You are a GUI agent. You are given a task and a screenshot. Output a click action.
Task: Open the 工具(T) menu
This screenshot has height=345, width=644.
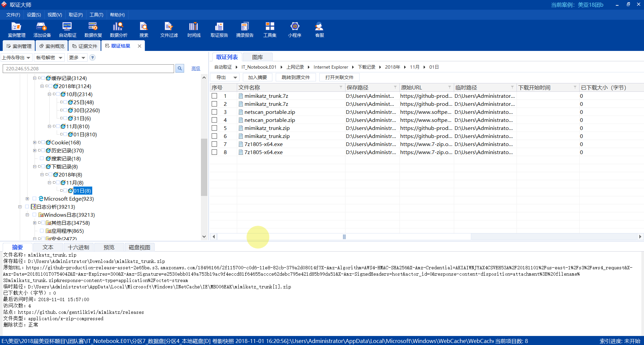click(x=96, y=15)
